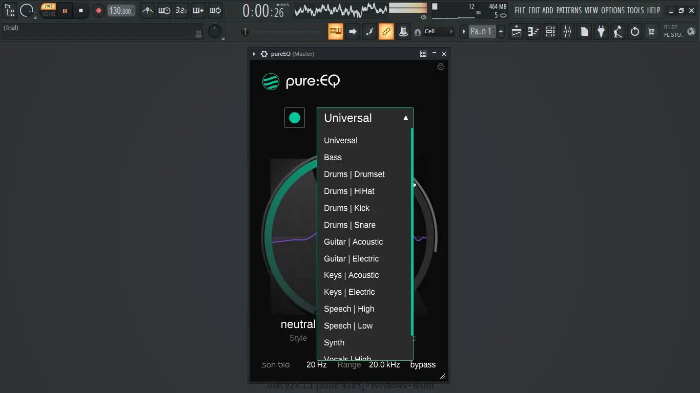The image size is (700, 393).
Task: Open the Playlist view
Action: click(x=517, y=32)
